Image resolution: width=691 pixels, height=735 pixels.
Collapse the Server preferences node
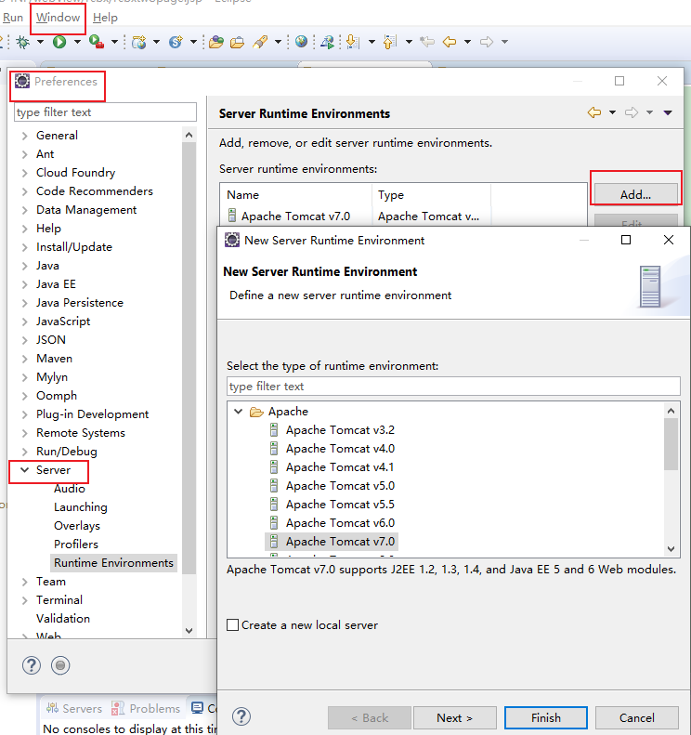pos(25,469)
